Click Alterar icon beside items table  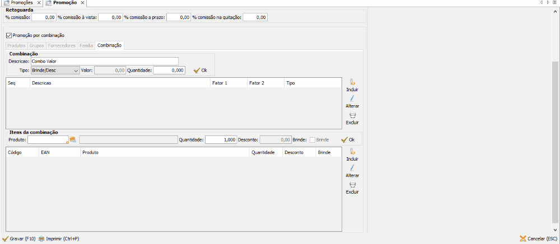[x=352, y=168]
